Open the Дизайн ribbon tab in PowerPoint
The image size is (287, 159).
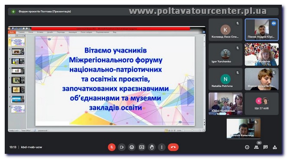[50, 32]
